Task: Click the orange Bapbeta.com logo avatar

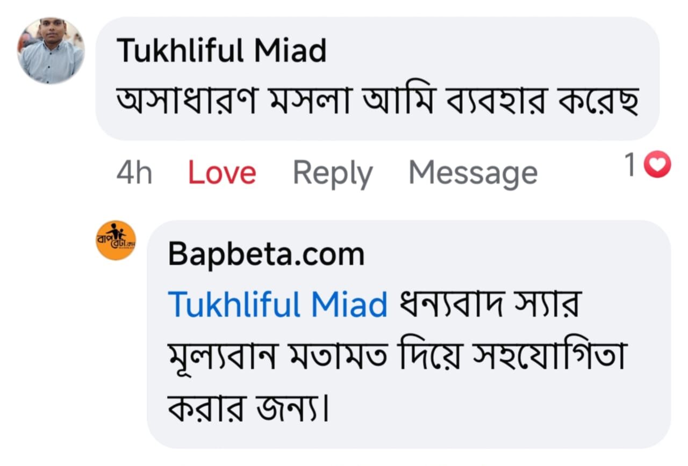Action: [x=116, y=240]
